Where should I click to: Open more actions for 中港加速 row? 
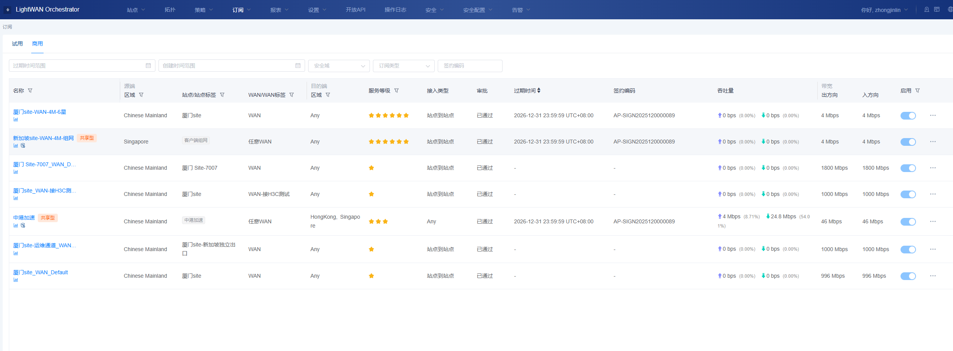933,221
